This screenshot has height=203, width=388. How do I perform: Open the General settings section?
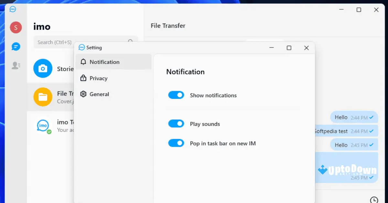coord(99,94)
